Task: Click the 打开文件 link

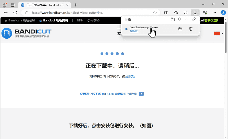Action: 134,31
